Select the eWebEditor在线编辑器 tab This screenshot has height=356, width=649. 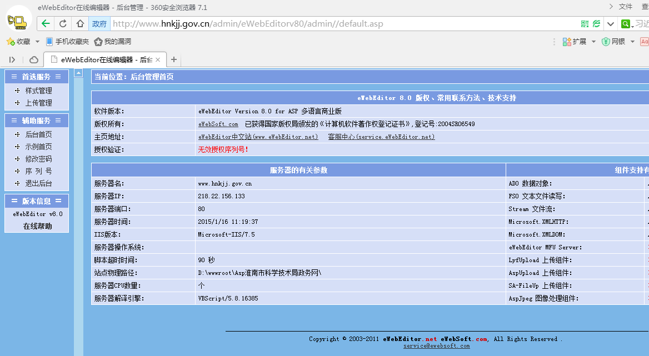(105, 59)
